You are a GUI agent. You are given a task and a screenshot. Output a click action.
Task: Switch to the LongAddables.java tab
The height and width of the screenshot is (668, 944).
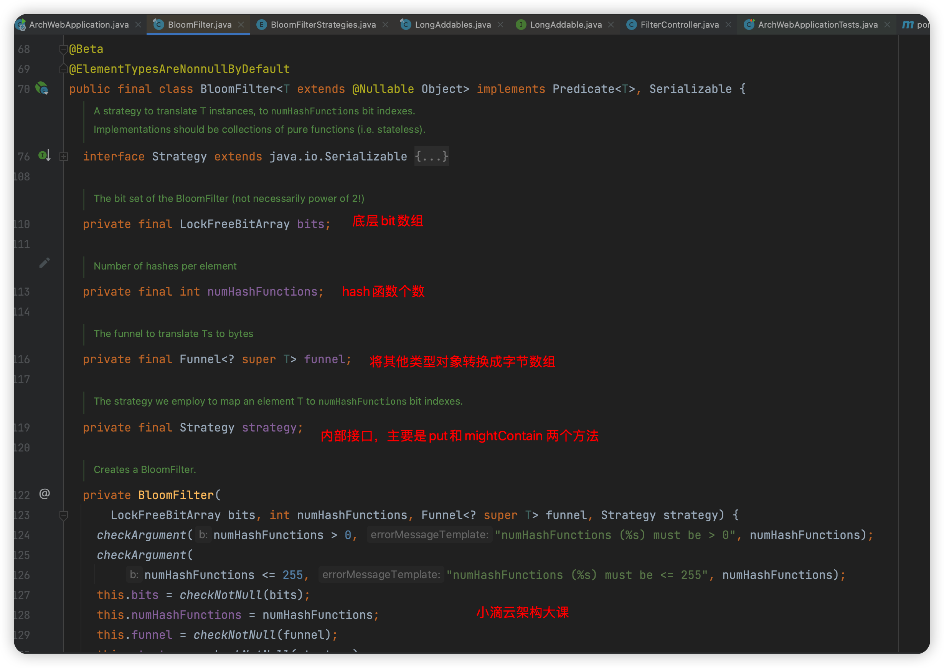[453, 25]
